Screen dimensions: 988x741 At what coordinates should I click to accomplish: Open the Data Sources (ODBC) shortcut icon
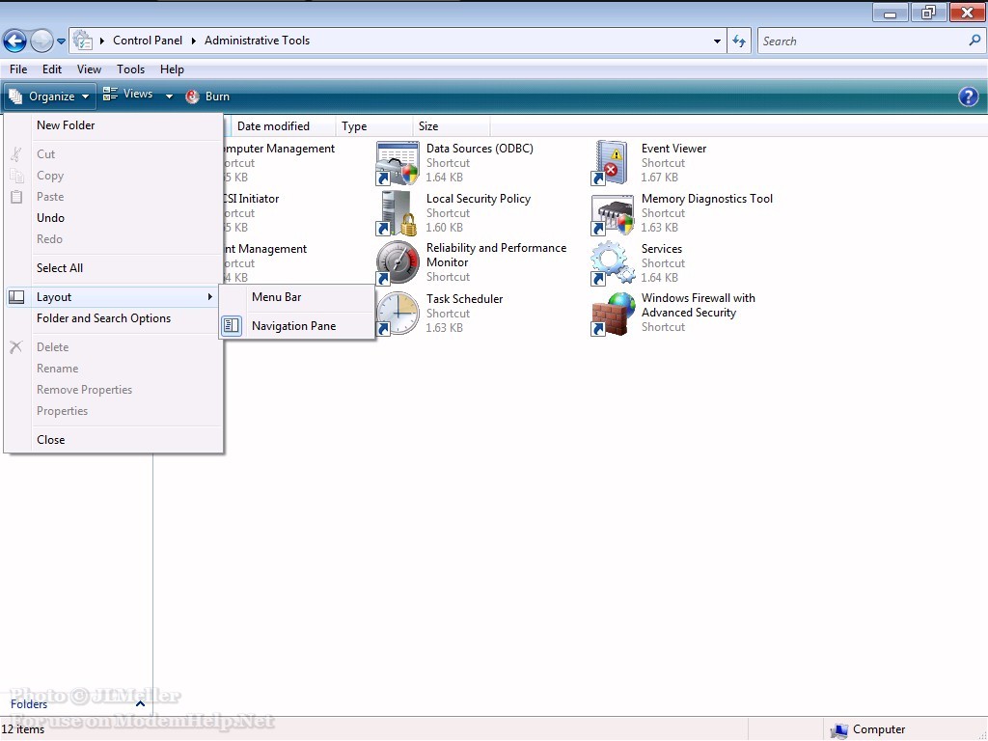(x=397, y=163)
